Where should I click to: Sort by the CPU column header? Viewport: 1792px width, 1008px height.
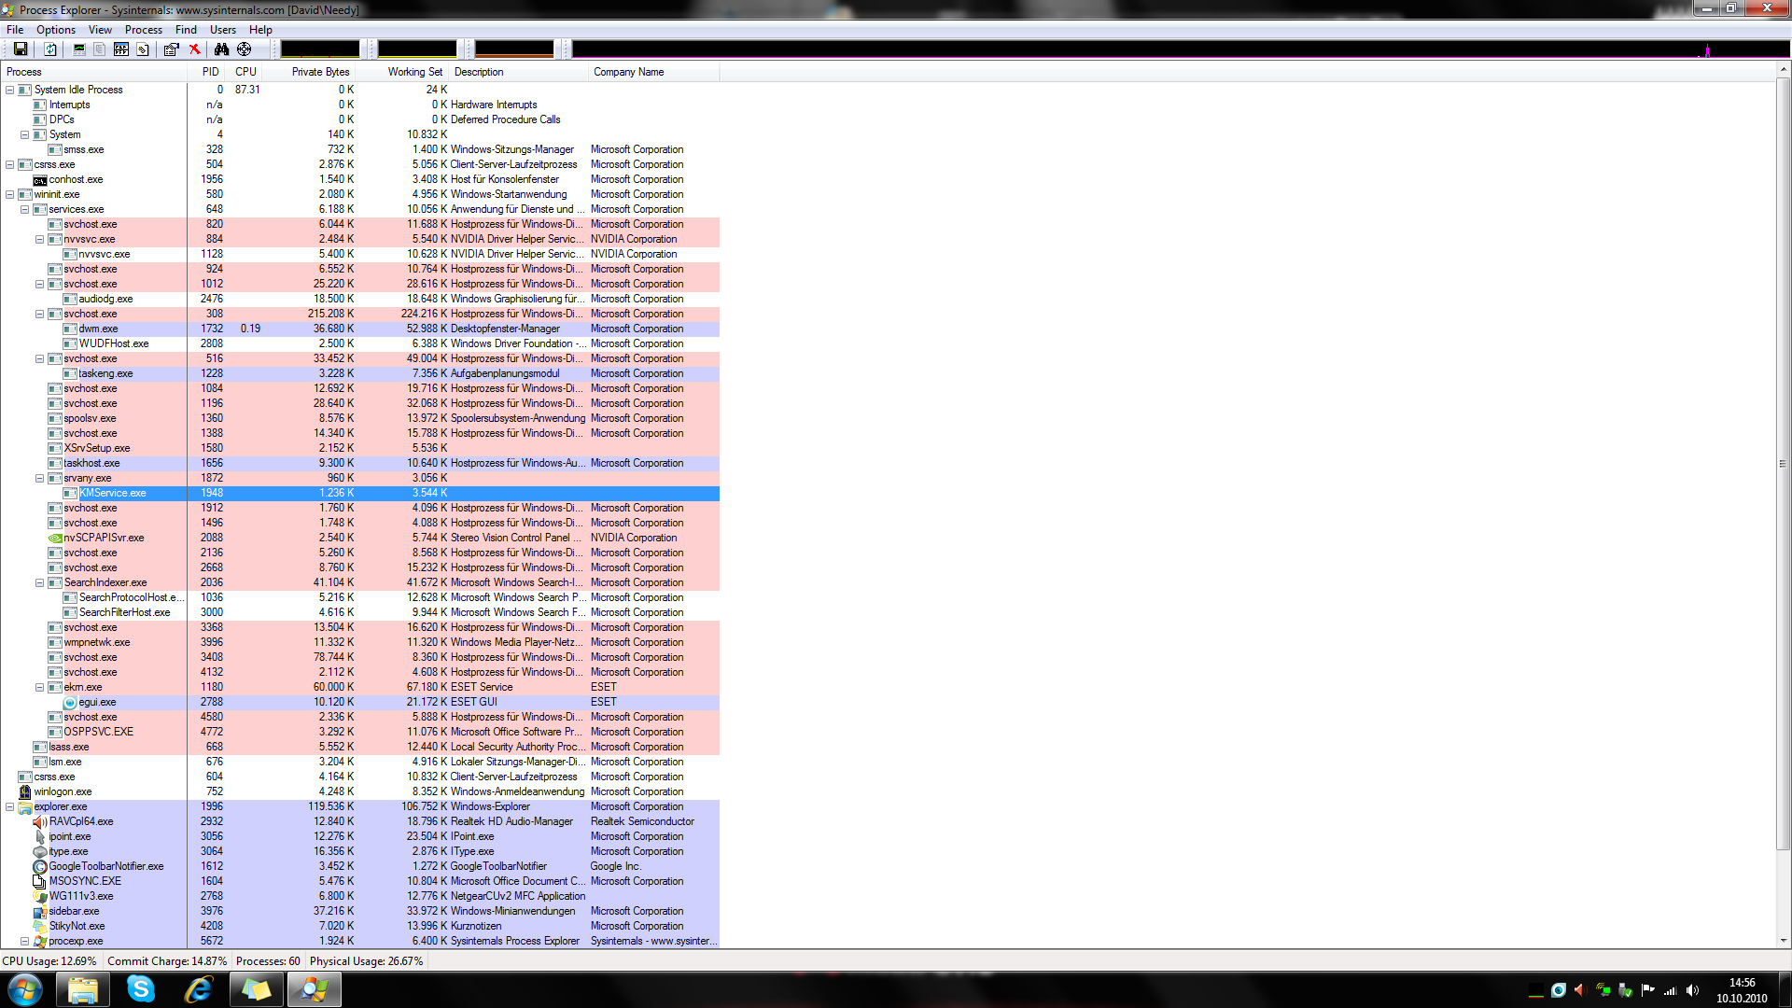coord(245,72)
